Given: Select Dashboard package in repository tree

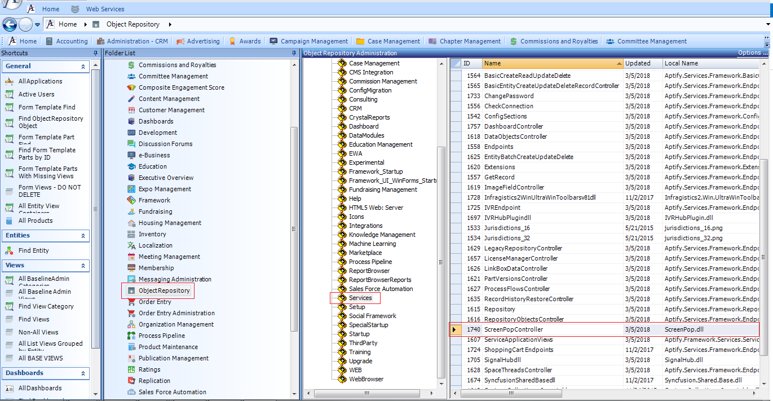Looking at the screenshot, I should point(364,126).
